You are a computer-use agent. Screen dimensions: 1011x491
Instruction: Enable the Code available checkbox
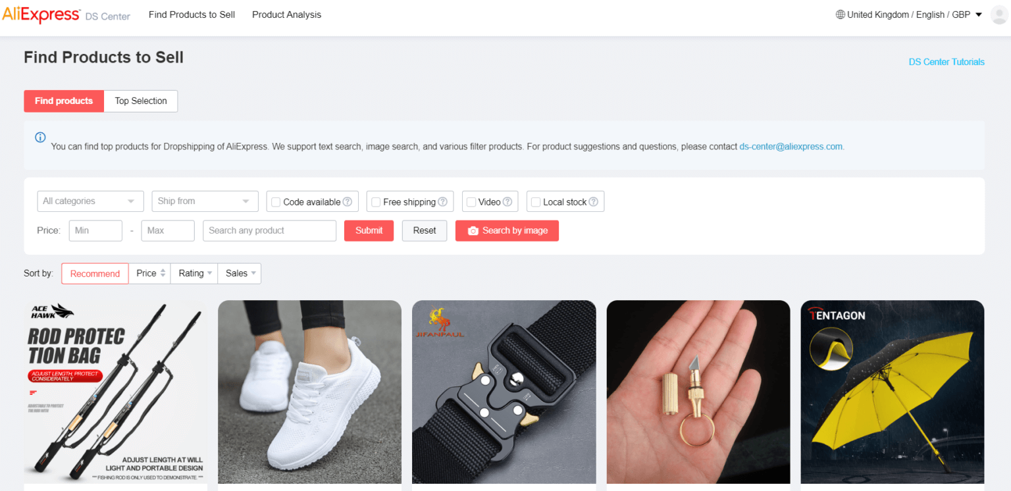tap(276, 202)
